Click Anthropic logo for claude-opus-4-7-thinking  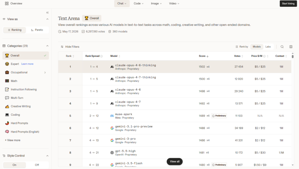click(x=112, y=79)
